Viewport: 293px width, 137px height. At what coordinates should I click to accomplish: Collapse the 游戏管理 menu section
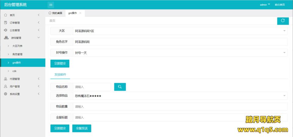[x=23, y=38]
